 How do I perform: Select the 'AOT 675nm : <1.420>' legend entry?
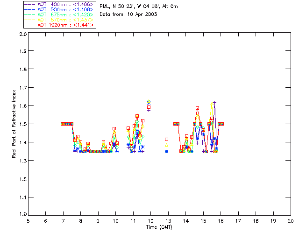(59, 14)
